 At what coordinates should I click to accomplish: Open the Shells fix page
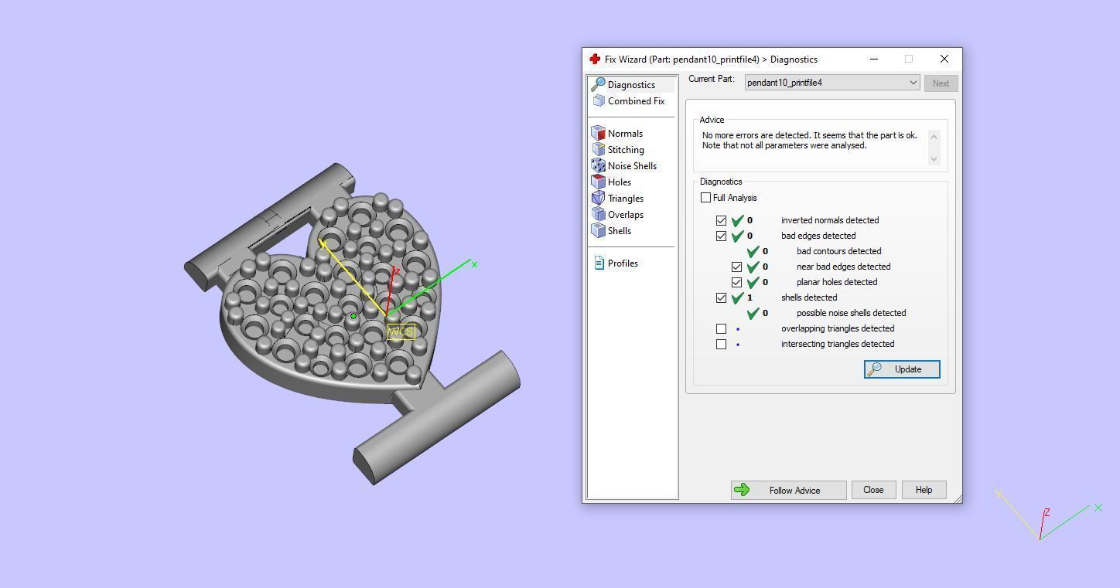point(620,231)
